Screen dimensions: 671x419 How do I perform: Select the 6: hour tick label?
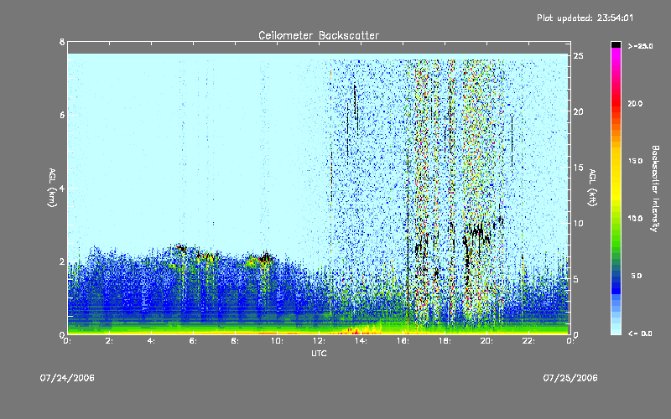tap(193, 341)
